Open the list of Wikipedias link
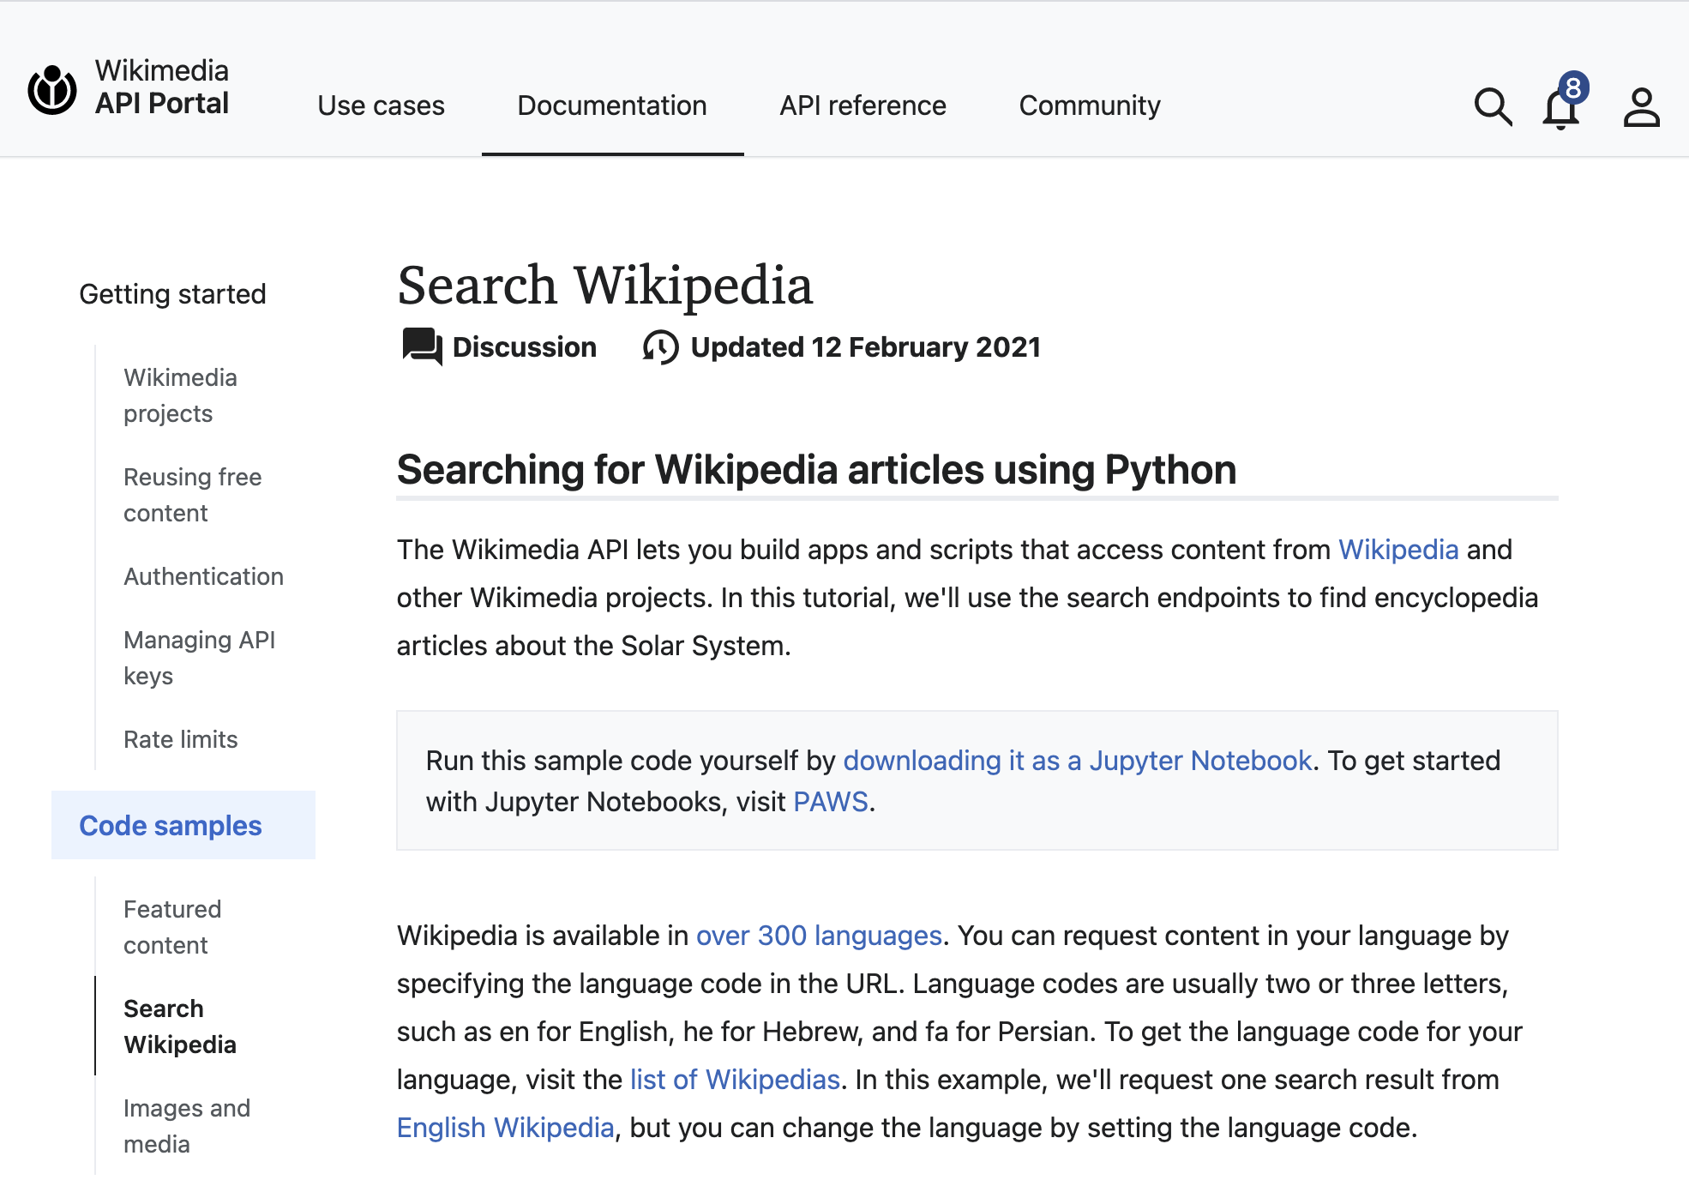1689x1180 pixels. 735,1080
